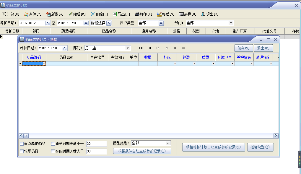Click 根据条件自动生成养护记录(T) button
The image size is (301, 174).
[142, 151]
